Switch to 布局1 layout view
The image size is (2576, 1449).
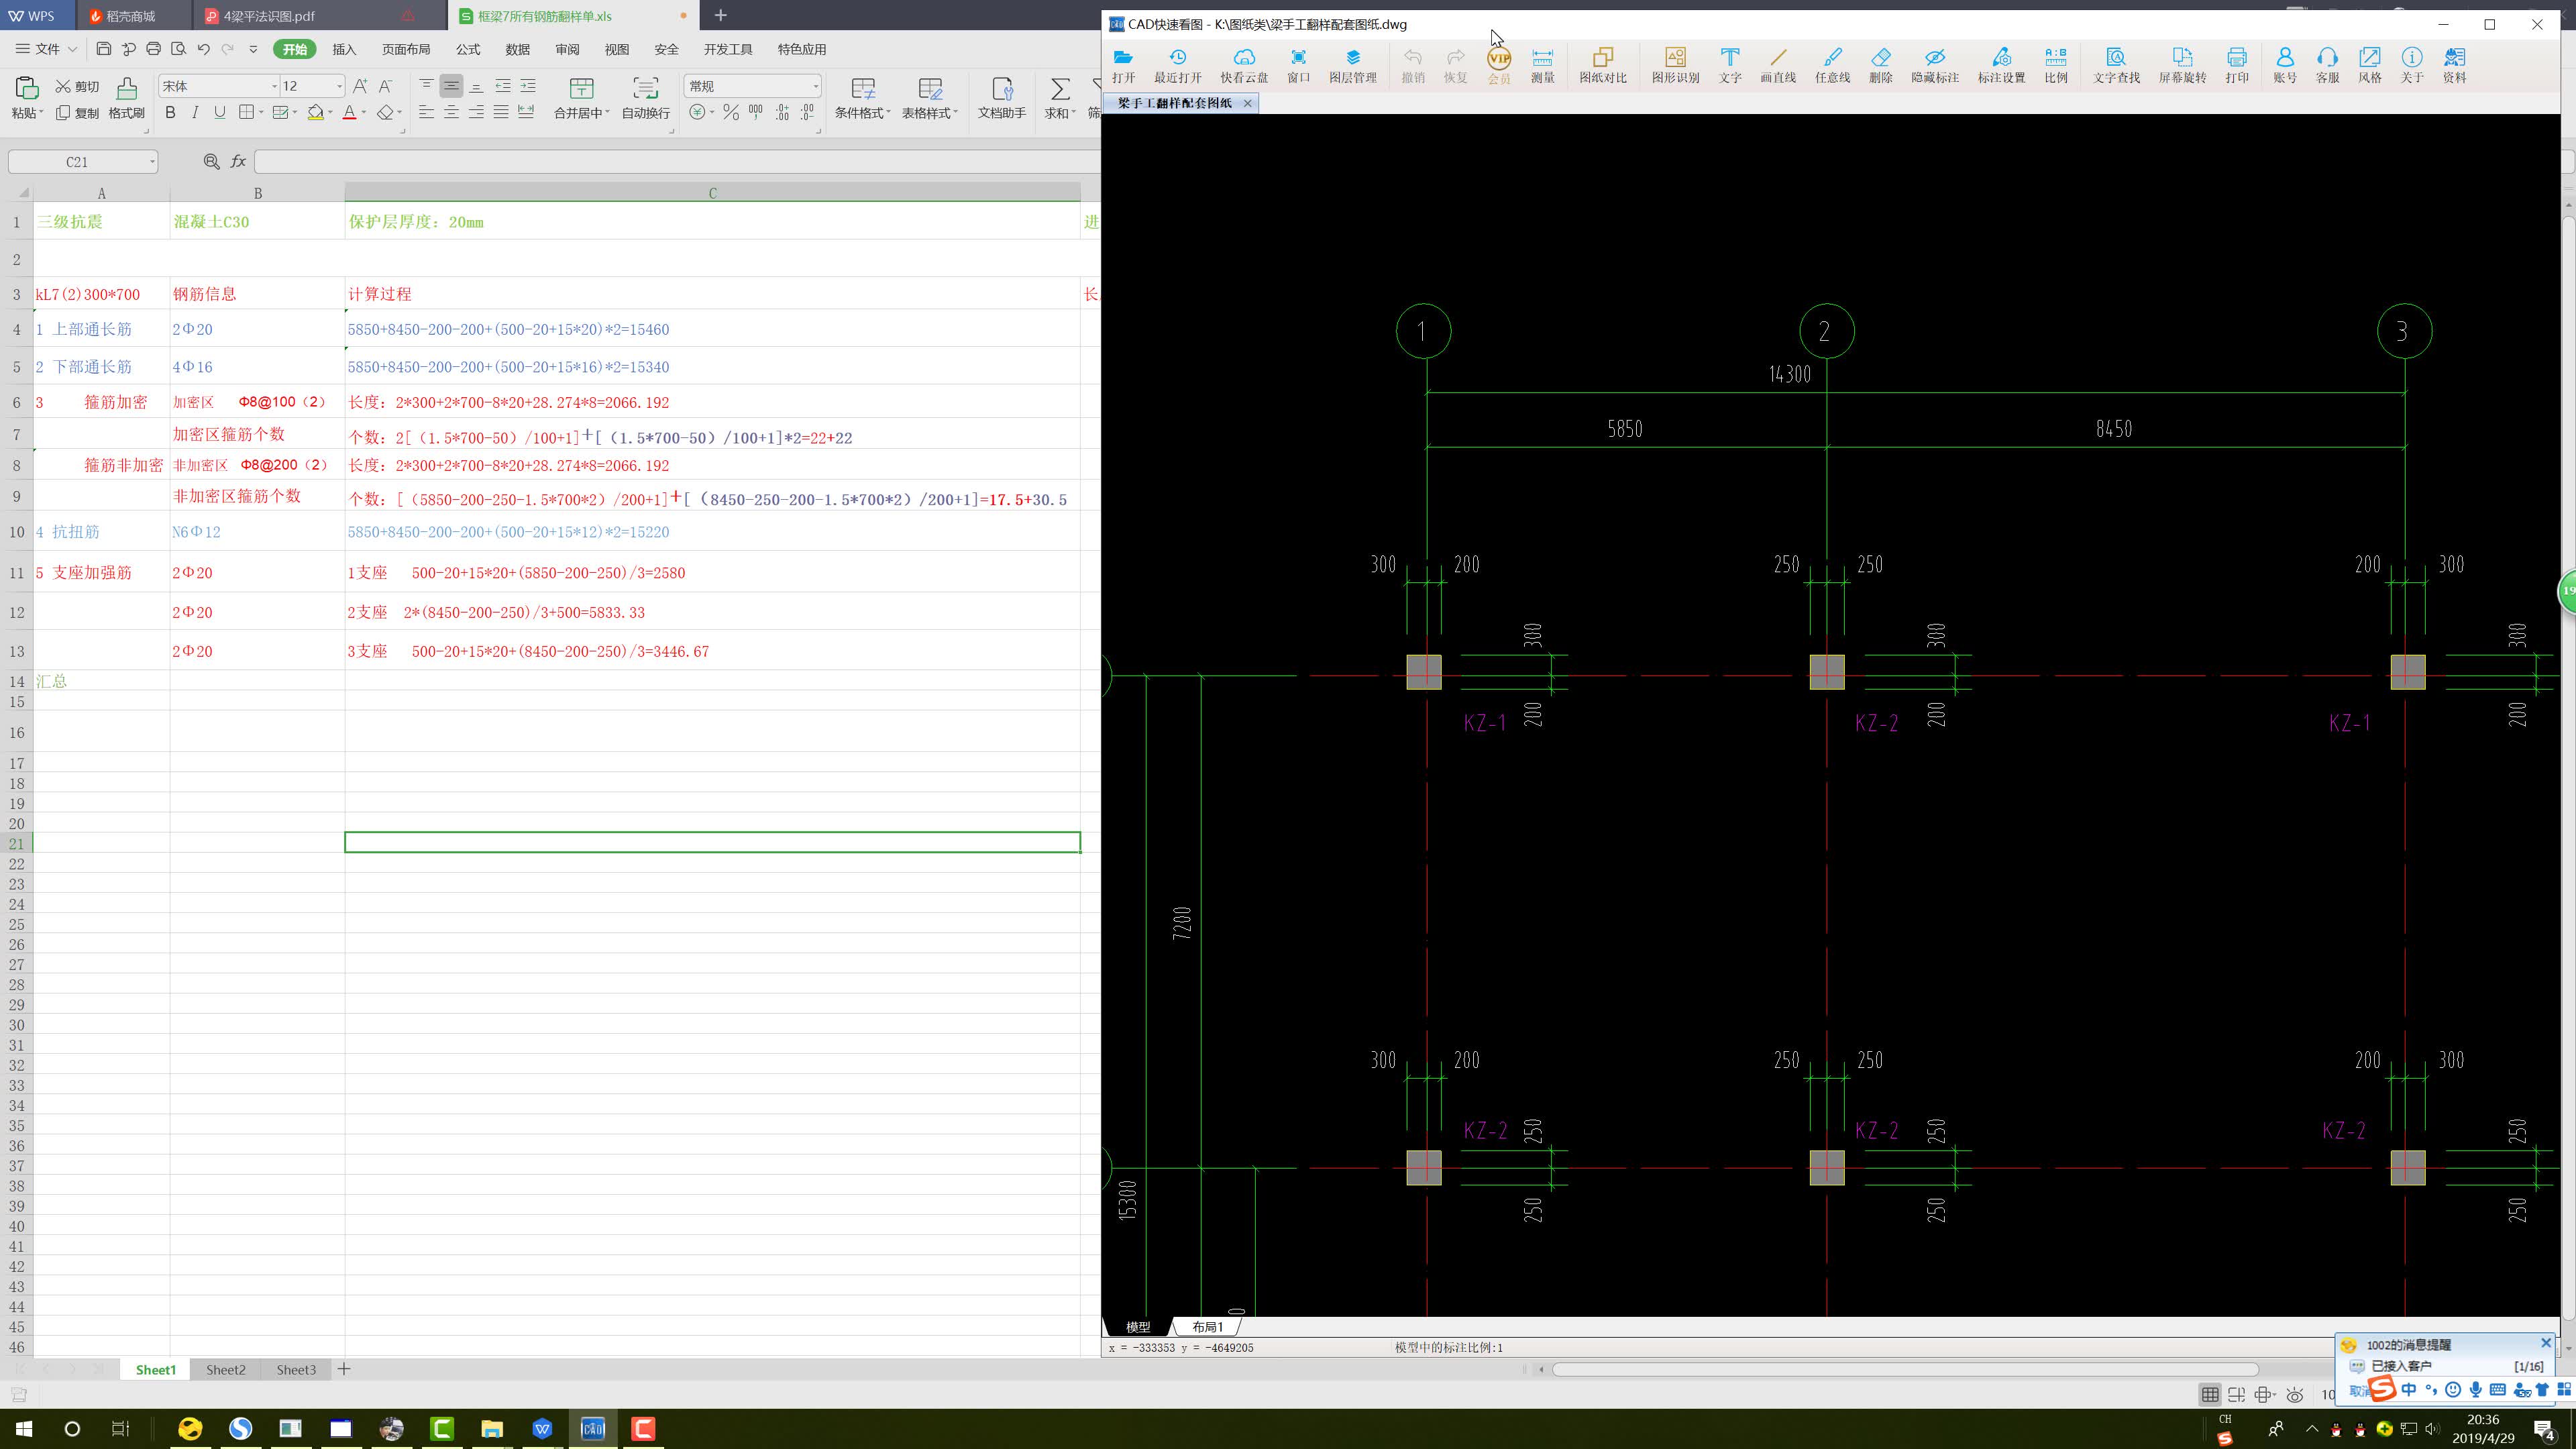1207,1327
